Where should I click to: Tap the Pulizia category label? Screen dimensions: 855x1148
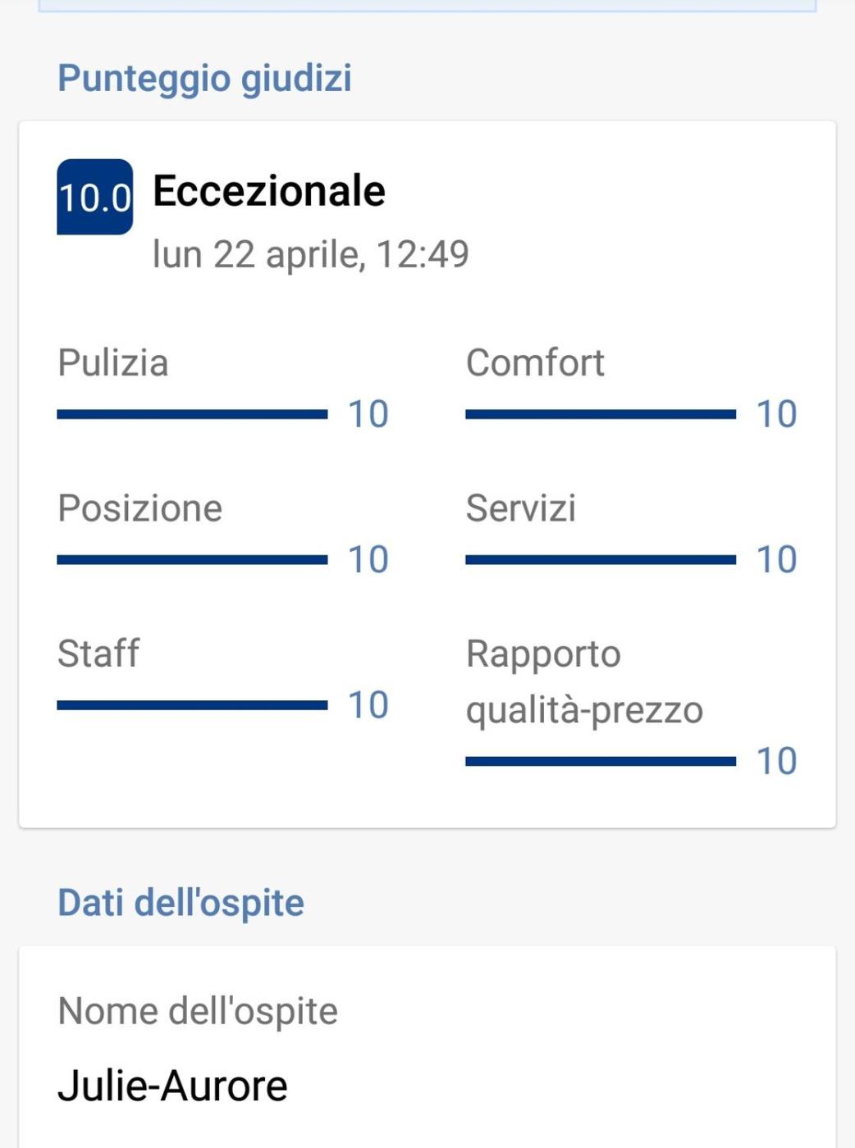(113, 362)
